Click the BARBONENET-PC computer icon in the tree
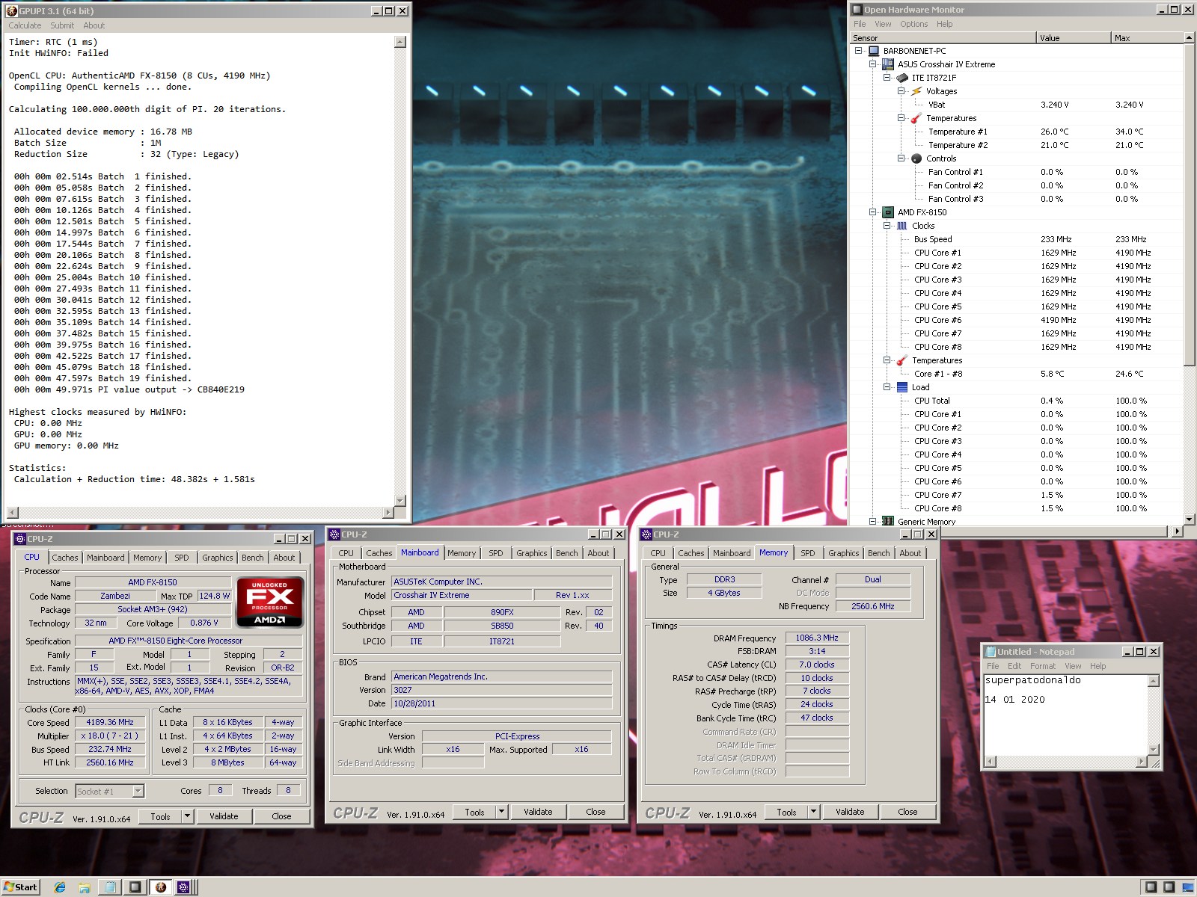This screenshot has height=897, width=1197. [x=873, y=51]
